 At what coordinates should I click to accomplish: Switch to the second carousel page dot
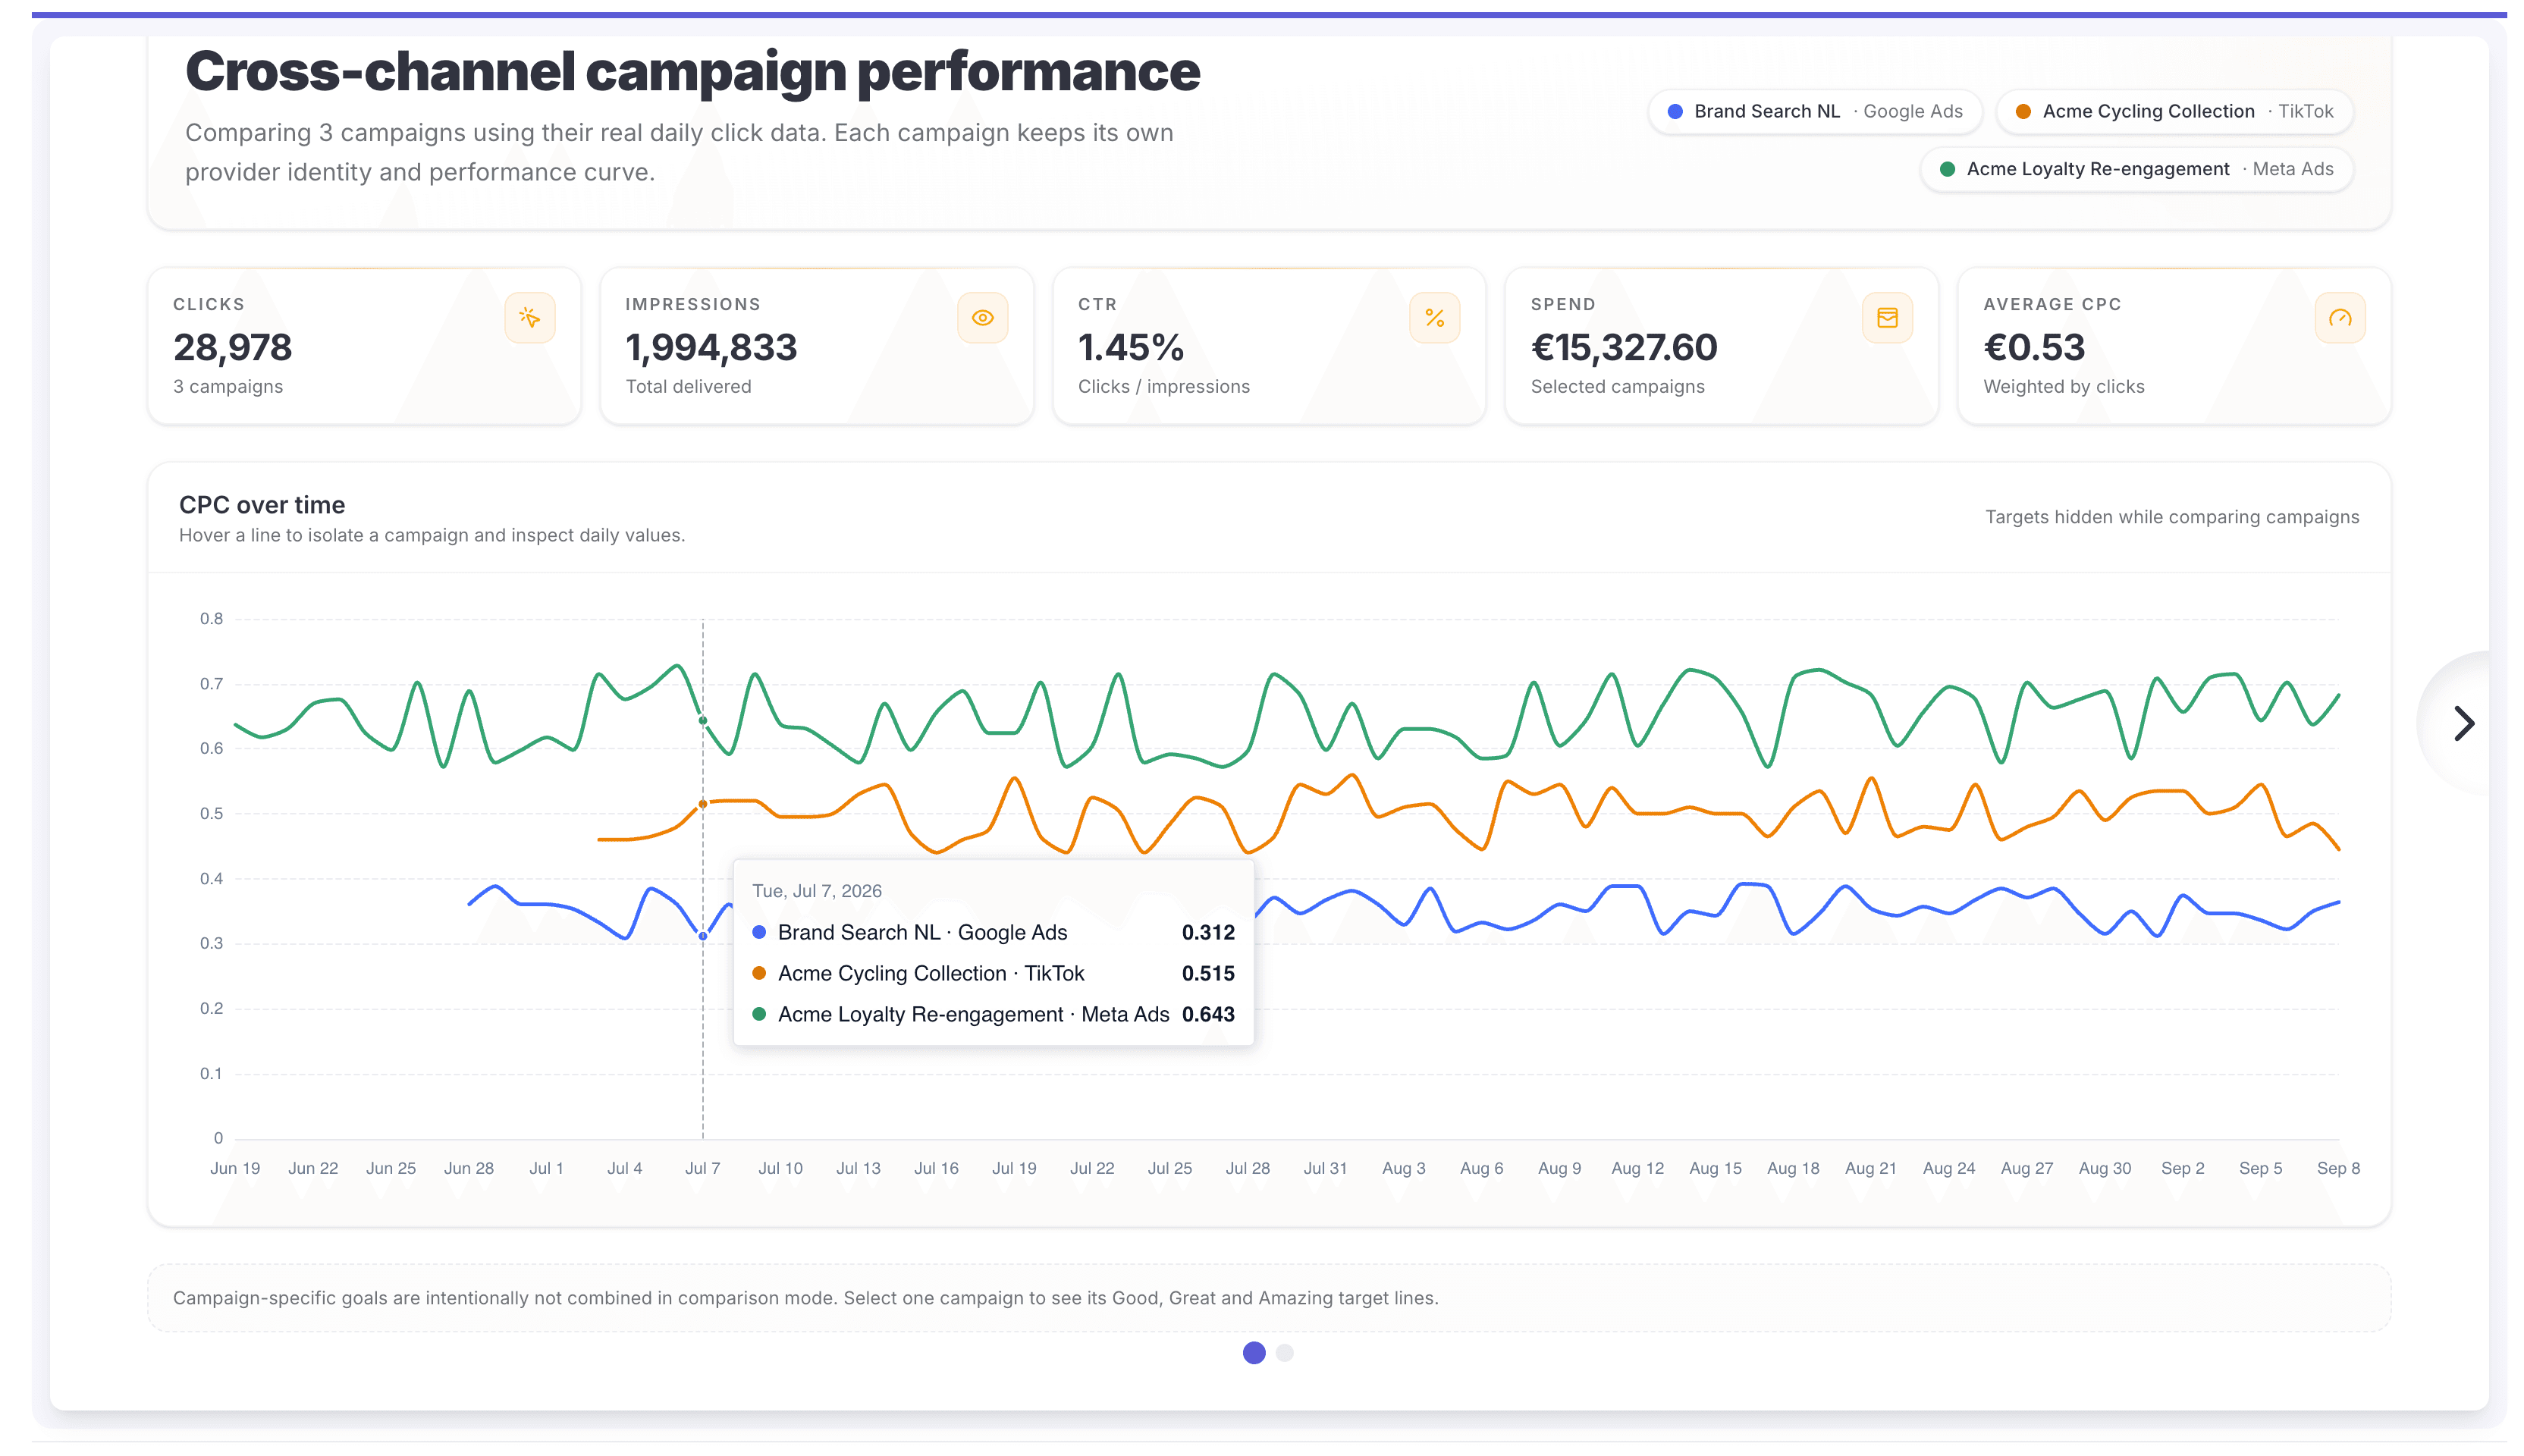click(1285, 1353)
